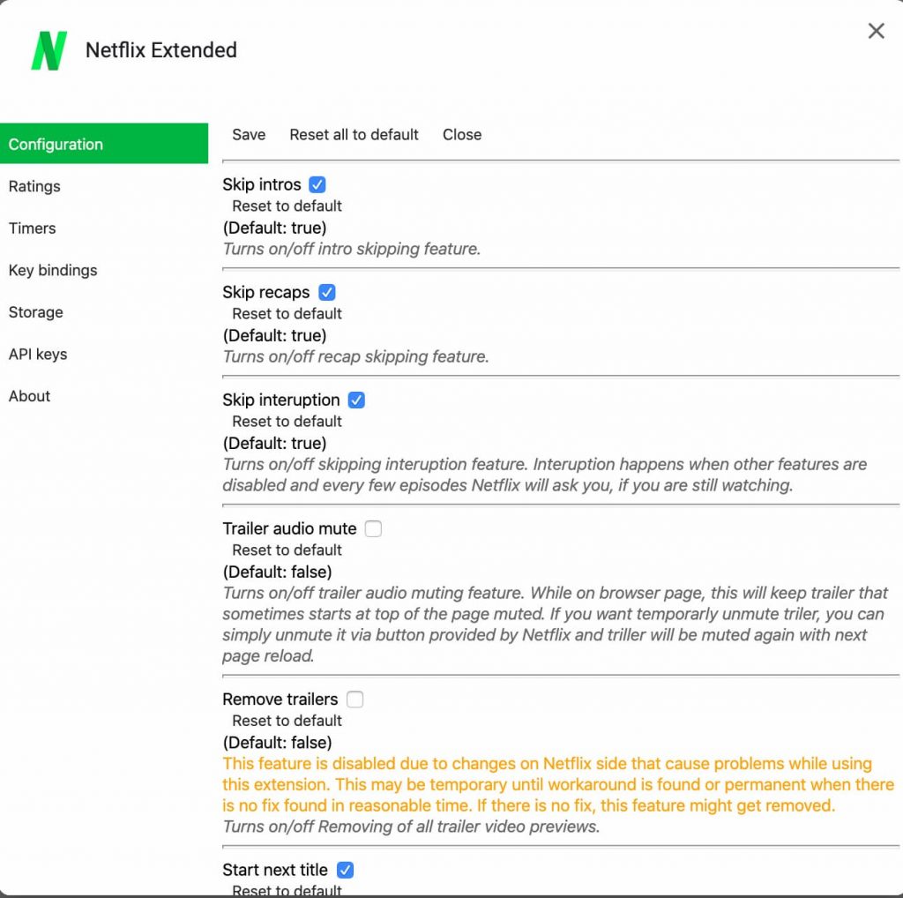Click the Skip intros label

coord(262,185)
